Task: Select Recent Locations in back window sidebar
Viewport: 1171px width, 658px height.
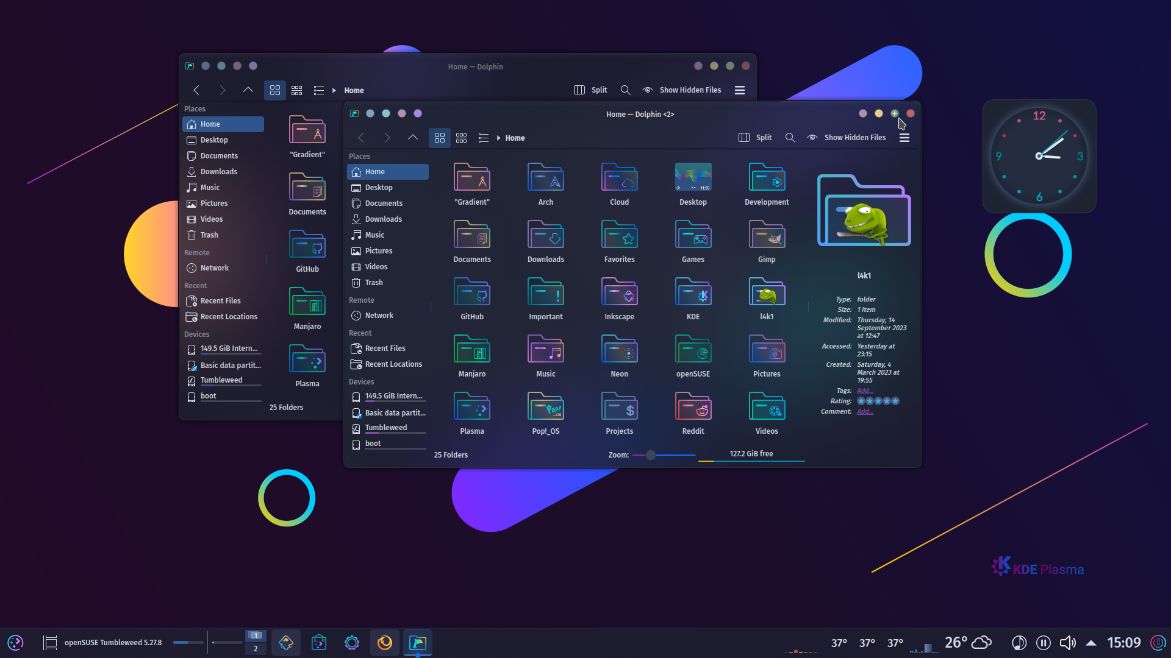Action: coord(223,317)
